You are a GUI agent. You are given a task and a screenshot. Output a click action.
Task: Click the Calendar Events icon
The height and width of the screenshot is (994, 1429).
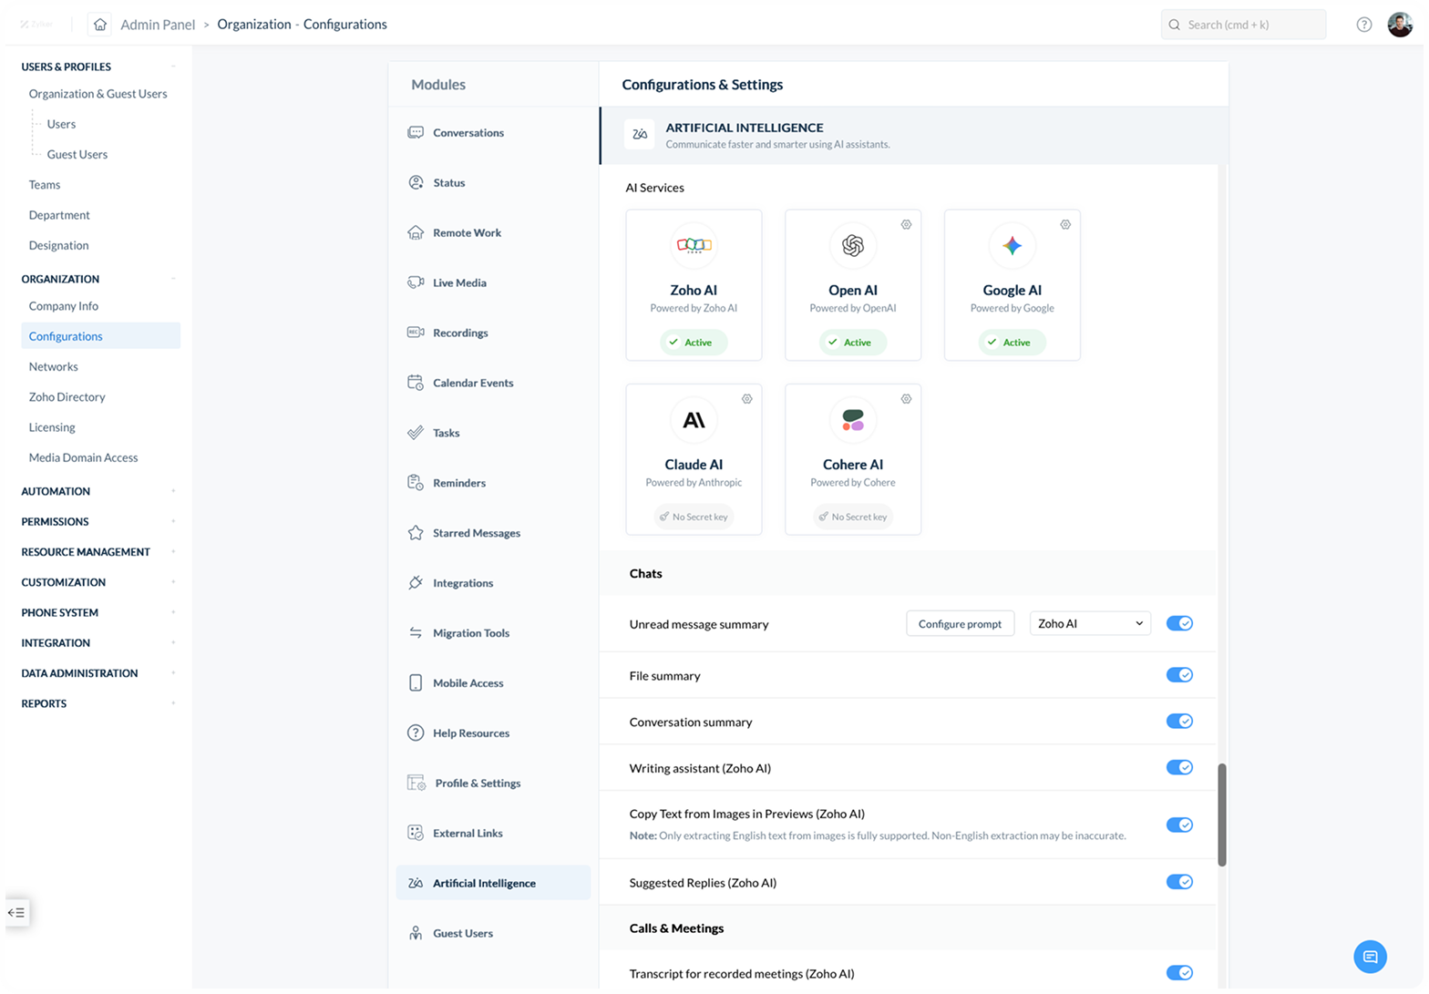click(416, 383)
